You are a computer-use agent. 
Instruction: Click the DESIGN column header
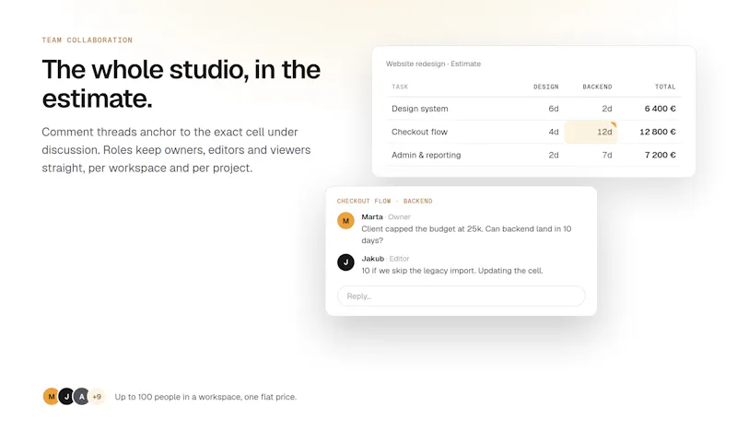click(x=545, y=87)
